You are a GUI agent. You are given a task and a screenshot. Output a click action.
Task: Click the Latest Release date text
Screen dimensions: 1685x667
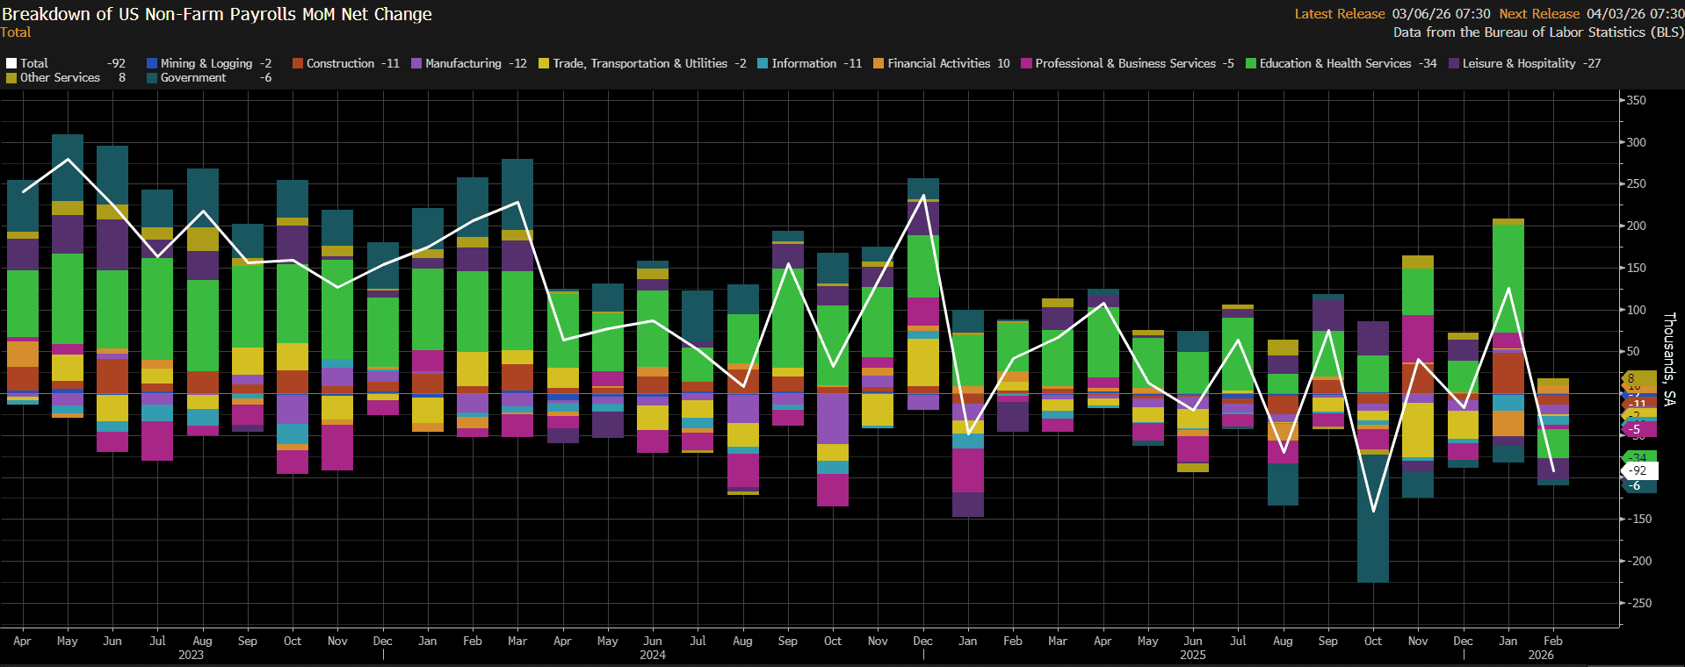pos(1441,14)
